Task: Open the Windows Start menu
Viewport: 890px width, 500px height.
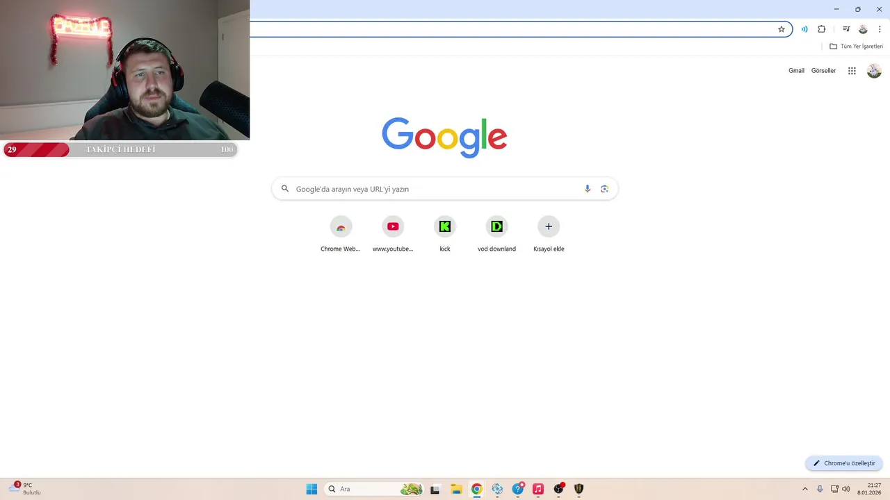Action: tap(311, 489)
